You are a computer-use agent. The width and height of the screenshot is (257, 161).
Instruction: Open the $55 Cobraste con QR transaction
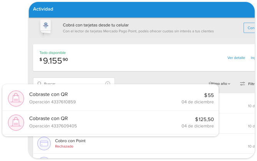point(111,98)
